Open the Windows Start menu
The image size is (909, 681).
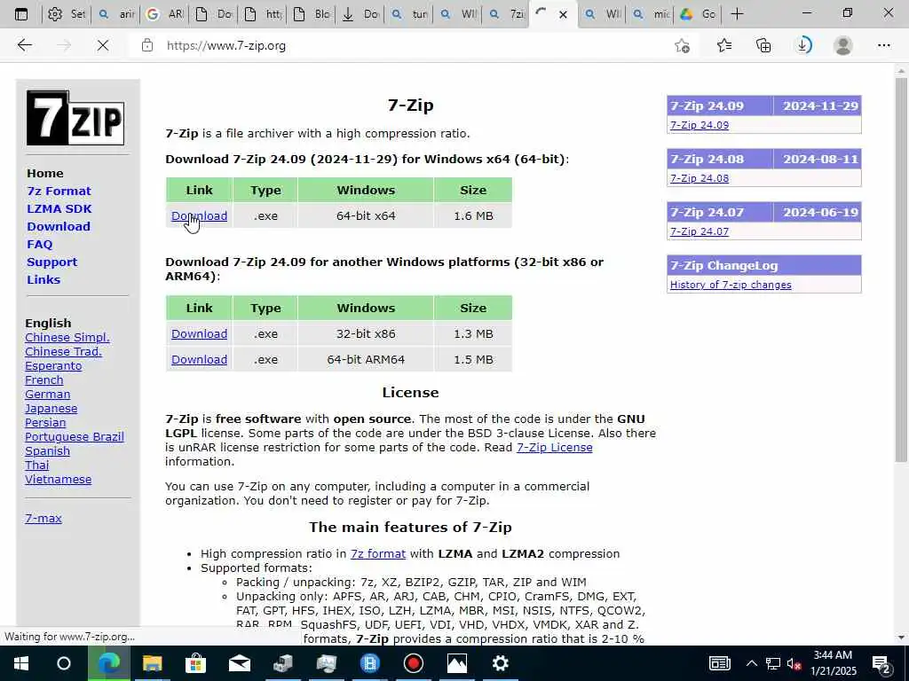(21, 663)
